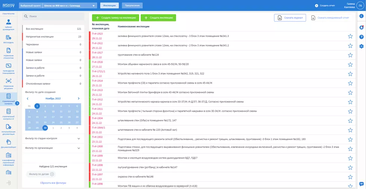Viewport: 366px width, 189px height.
Task: Open Управление ресурсами sidebar icon
Action: click(8, 83)
